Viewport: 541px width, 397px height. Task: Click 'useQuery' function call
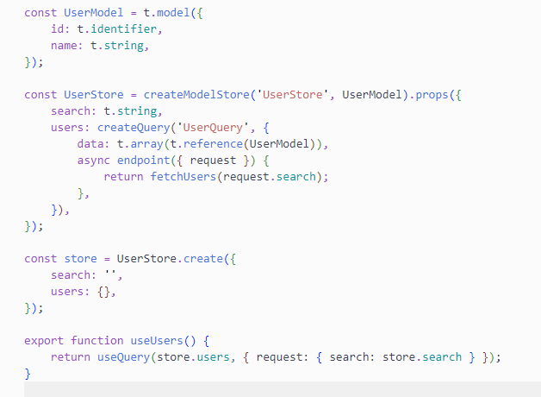(x=123, y=357)
